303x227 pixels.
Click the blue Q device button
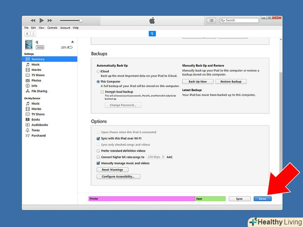[x=152, y=34]
